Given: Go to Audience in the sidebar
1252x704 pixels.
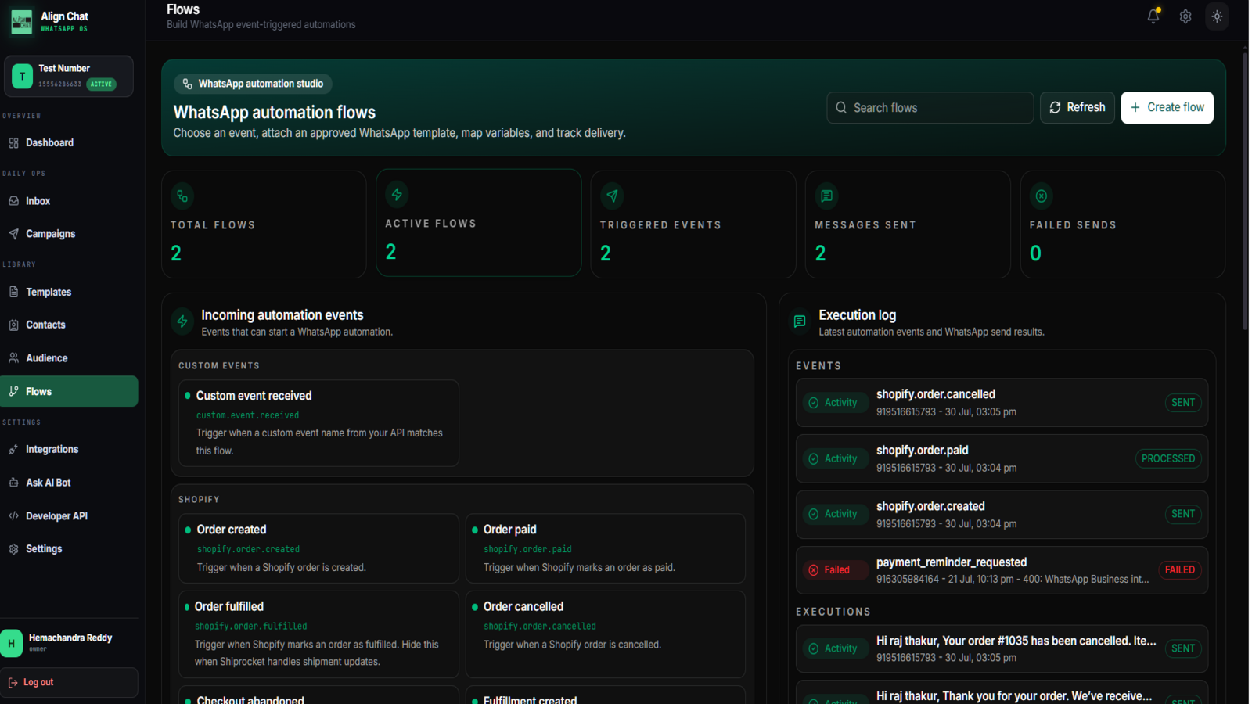Looking at the screenshot, I should pos(69,358).
